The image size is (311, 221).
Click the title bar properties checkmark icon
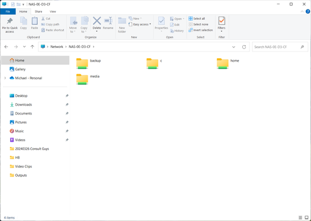[x=13, y=4]
